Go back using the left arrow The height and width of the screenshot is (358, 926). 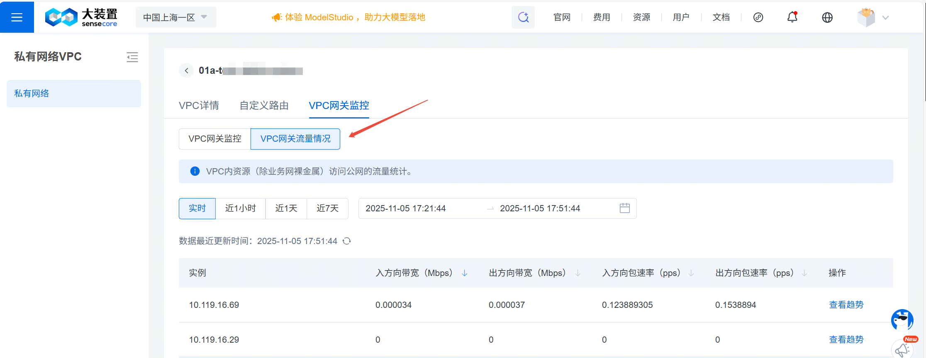coord(186,71)
